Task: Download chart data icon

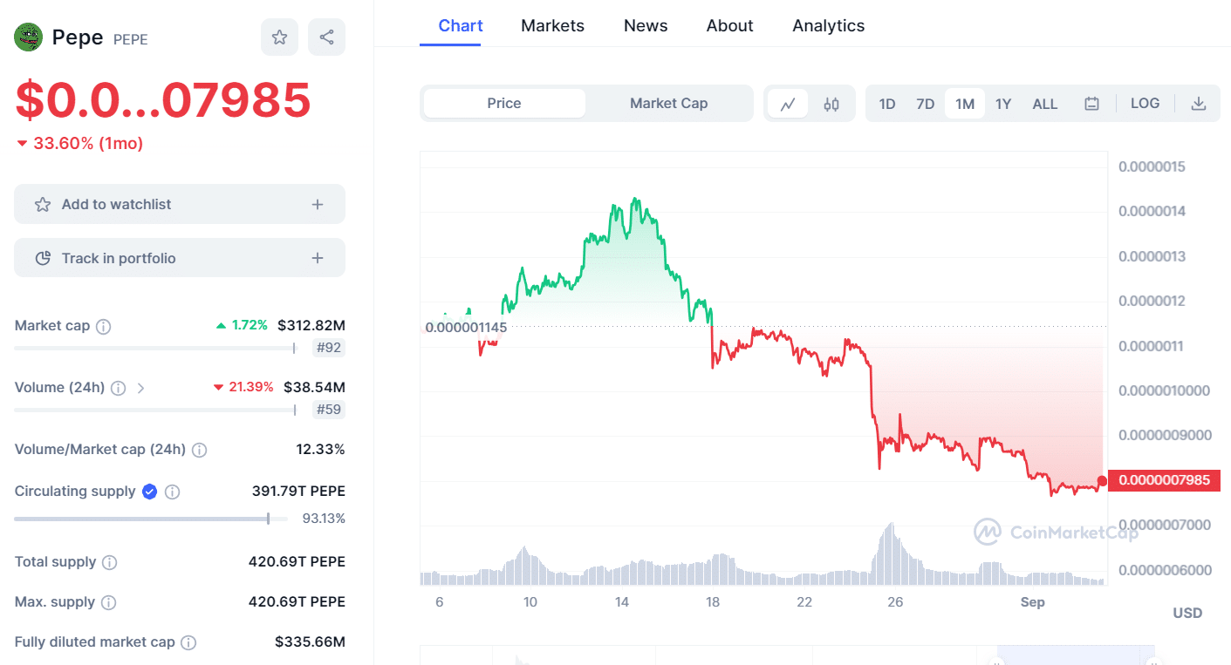Action: tap(1199, 104)
